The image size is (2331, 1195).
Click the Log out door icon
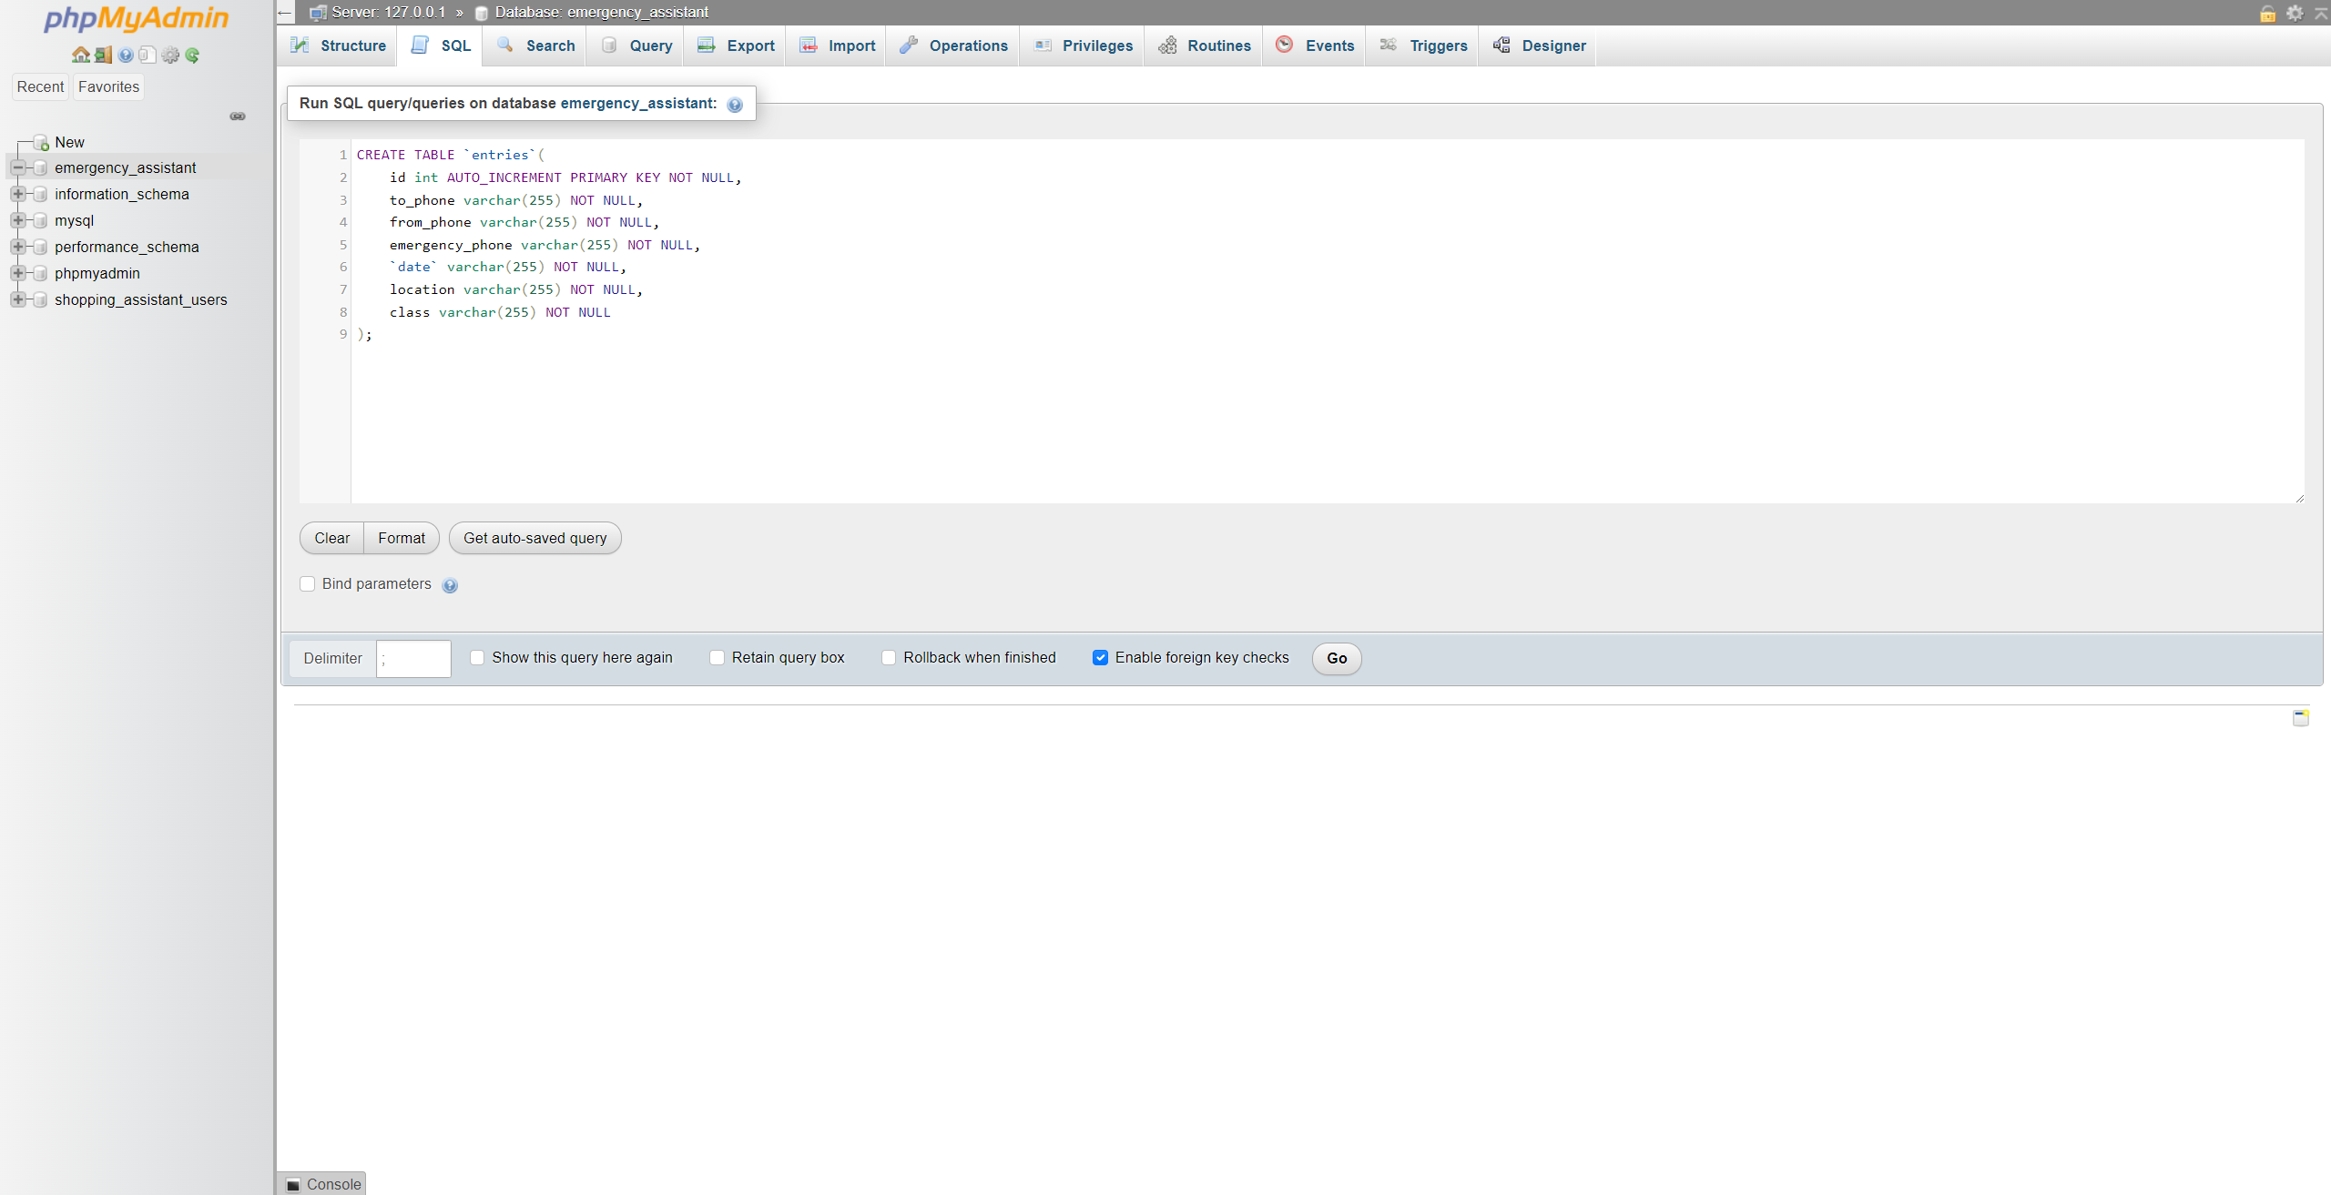click(x=103, y=56)
